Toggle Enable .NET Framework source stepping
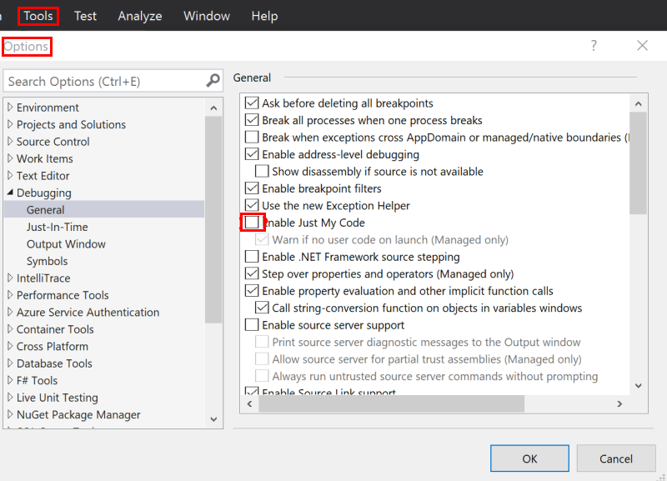Viewport: 667px width, 481px height. tap(252, 257)
